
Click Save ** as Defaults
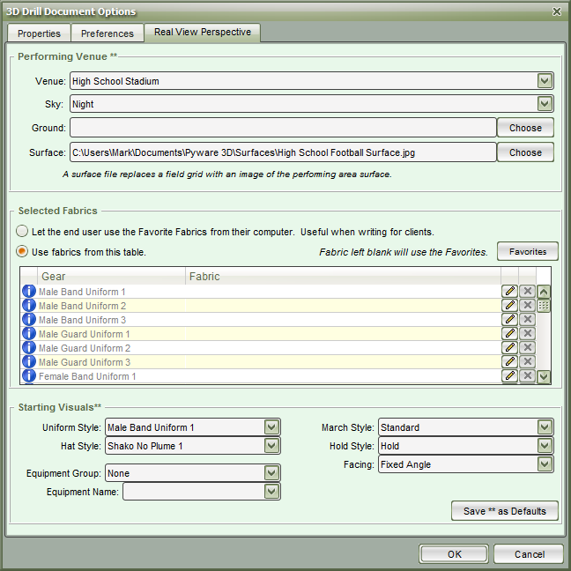tap(505, 511)
